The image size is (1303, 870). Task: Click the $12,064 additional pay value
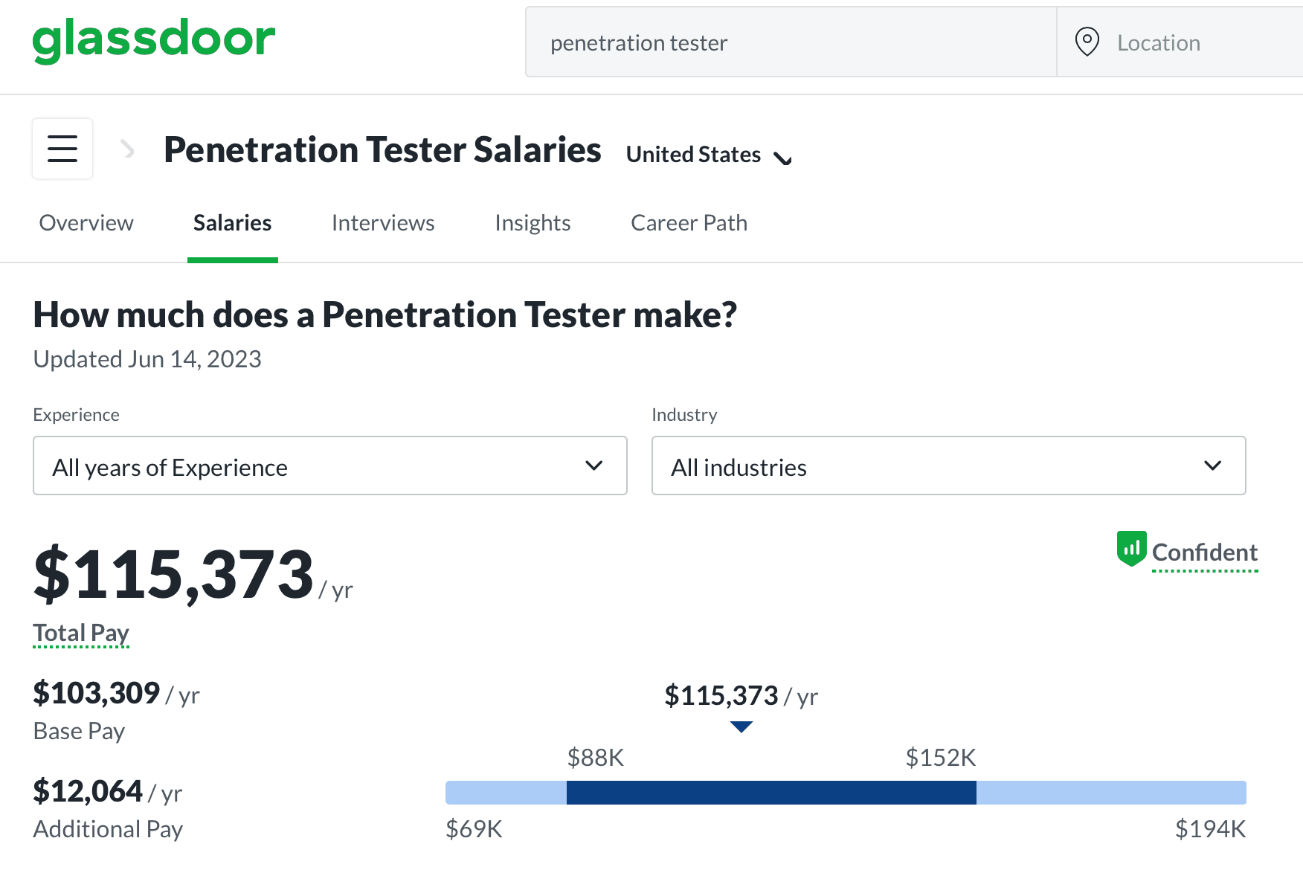(x=88, y=791)
